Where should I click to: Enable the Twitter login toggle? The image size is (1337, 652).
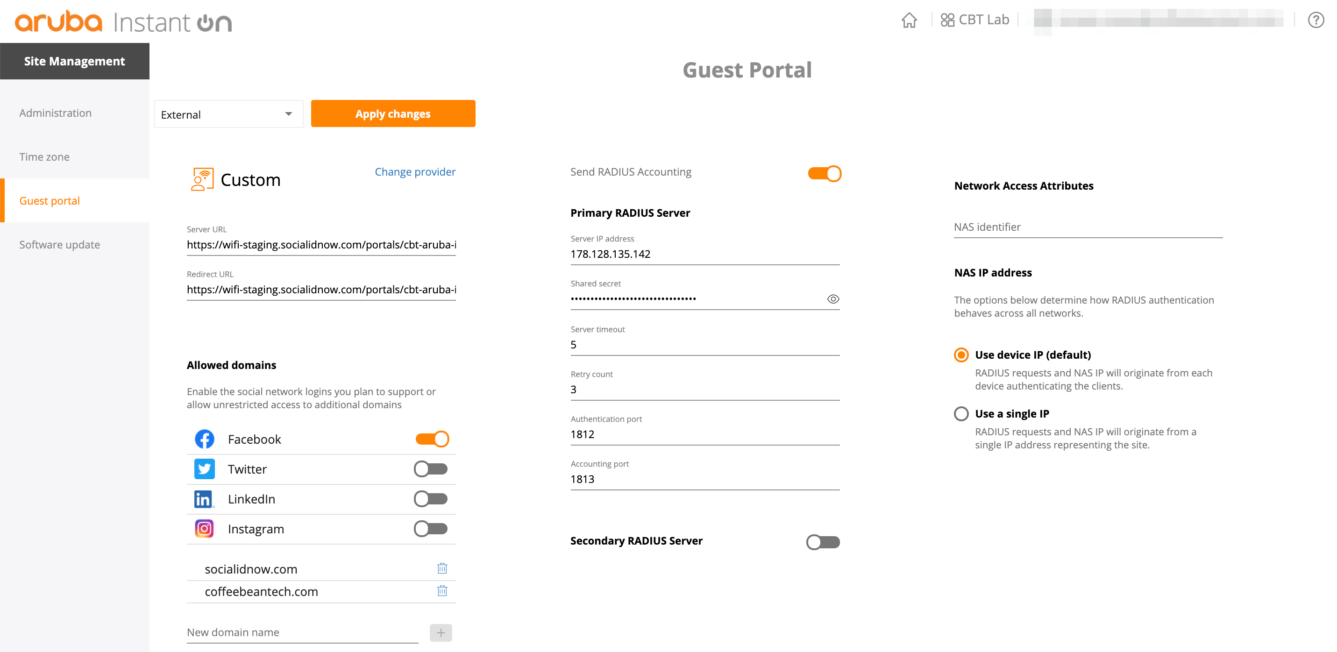coord(430,469)
